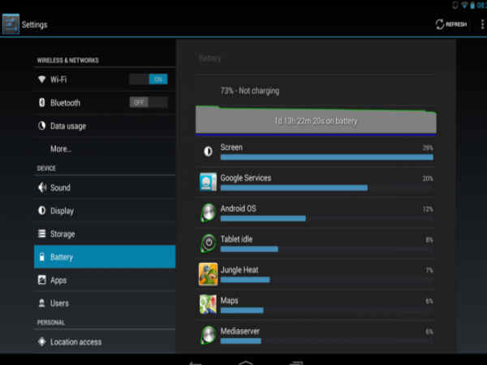Tap the Maps app icon in battery list
This screenshot has height=365, width=487.
pos(208,305)
